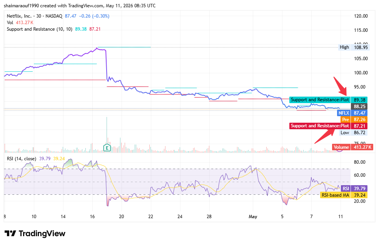The image size is (379, 245).
Task: Click the header text 'shaimaraouf1990 created with TradingView.com'
Action: pos(53,5)
